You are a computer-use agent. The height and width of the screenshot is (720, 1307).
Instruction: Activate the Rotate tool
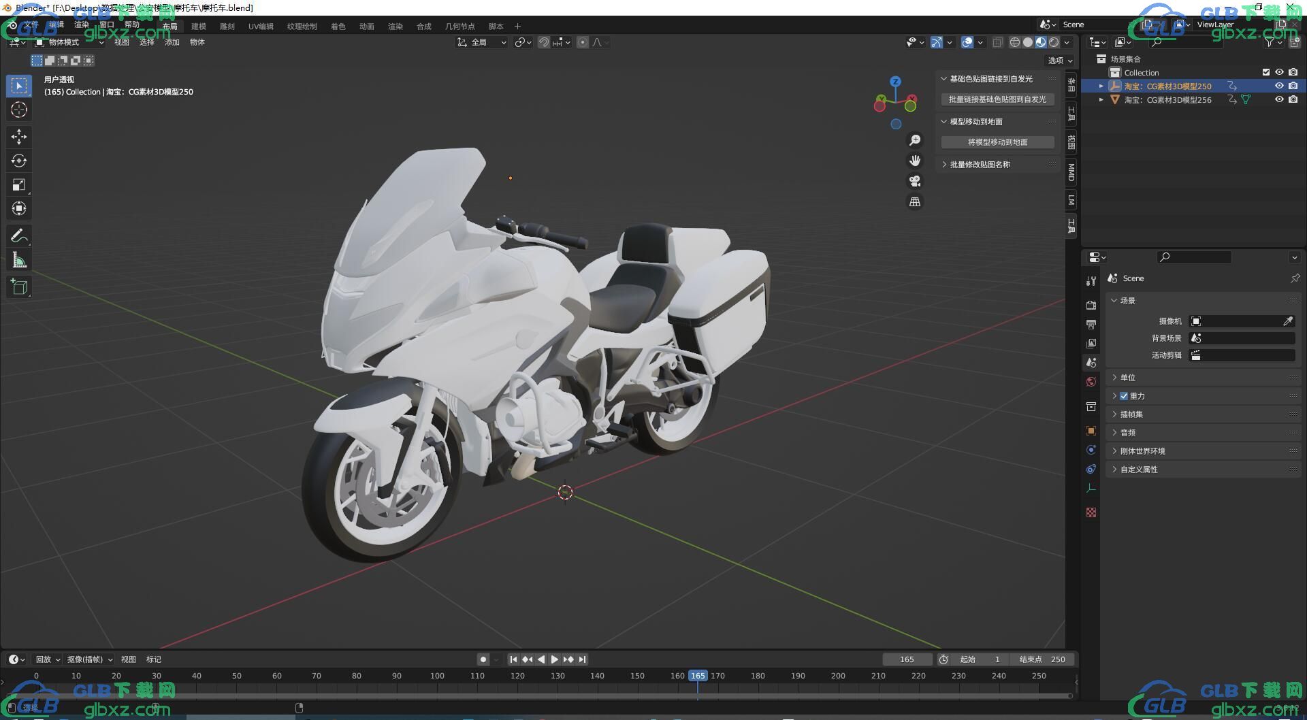(19, 161)
